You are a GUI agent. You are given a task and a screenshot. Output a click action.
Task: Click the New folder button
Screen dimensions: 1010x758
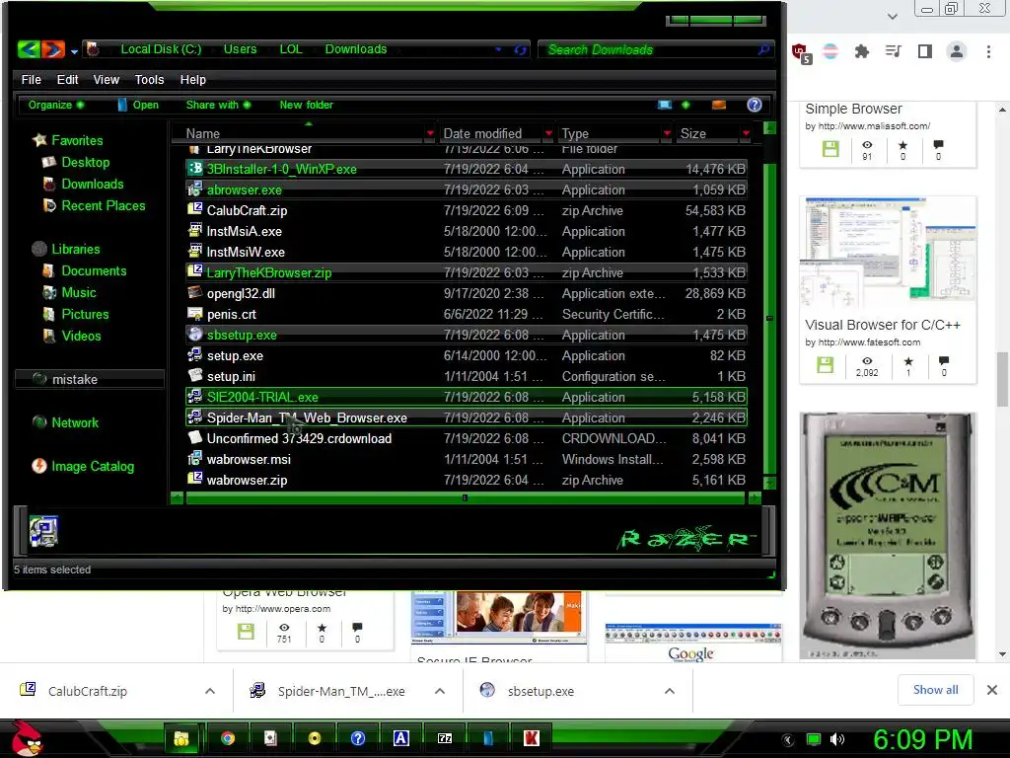[x=306, y=105]
